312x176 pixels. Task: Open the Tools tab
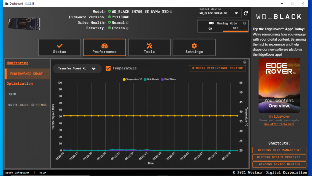[149, 48]
